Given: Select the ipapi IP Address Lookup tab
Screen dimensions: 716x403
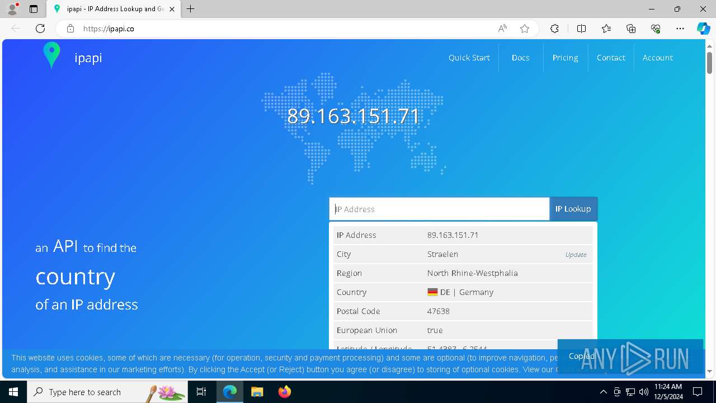Looking at the screenshot, I should point(114,9).
